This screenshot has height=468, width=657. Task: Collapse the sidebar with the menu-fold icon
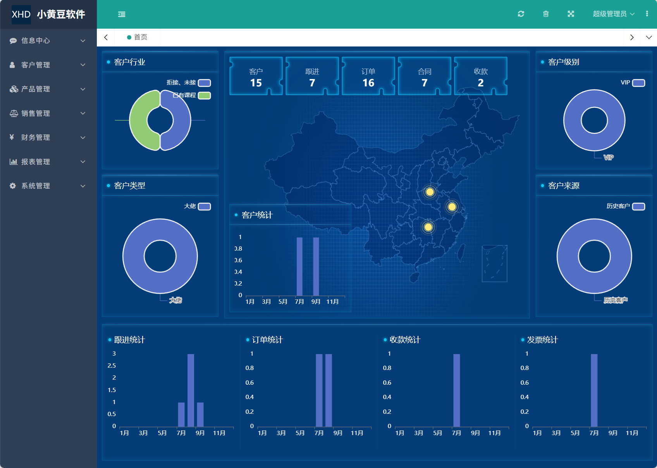(122, 14)
